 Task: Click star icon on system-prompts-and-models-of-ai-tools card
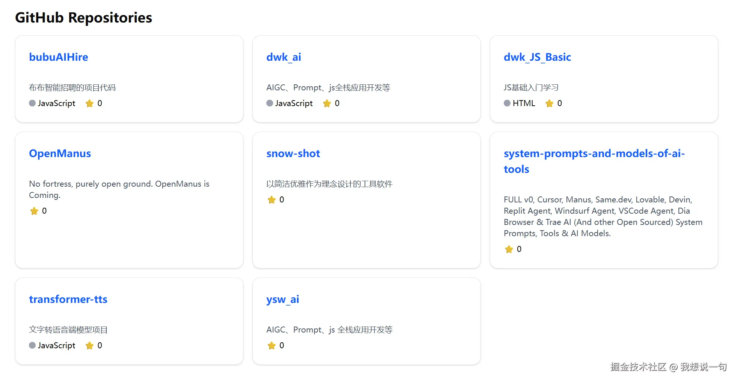(x=509, y=249)
